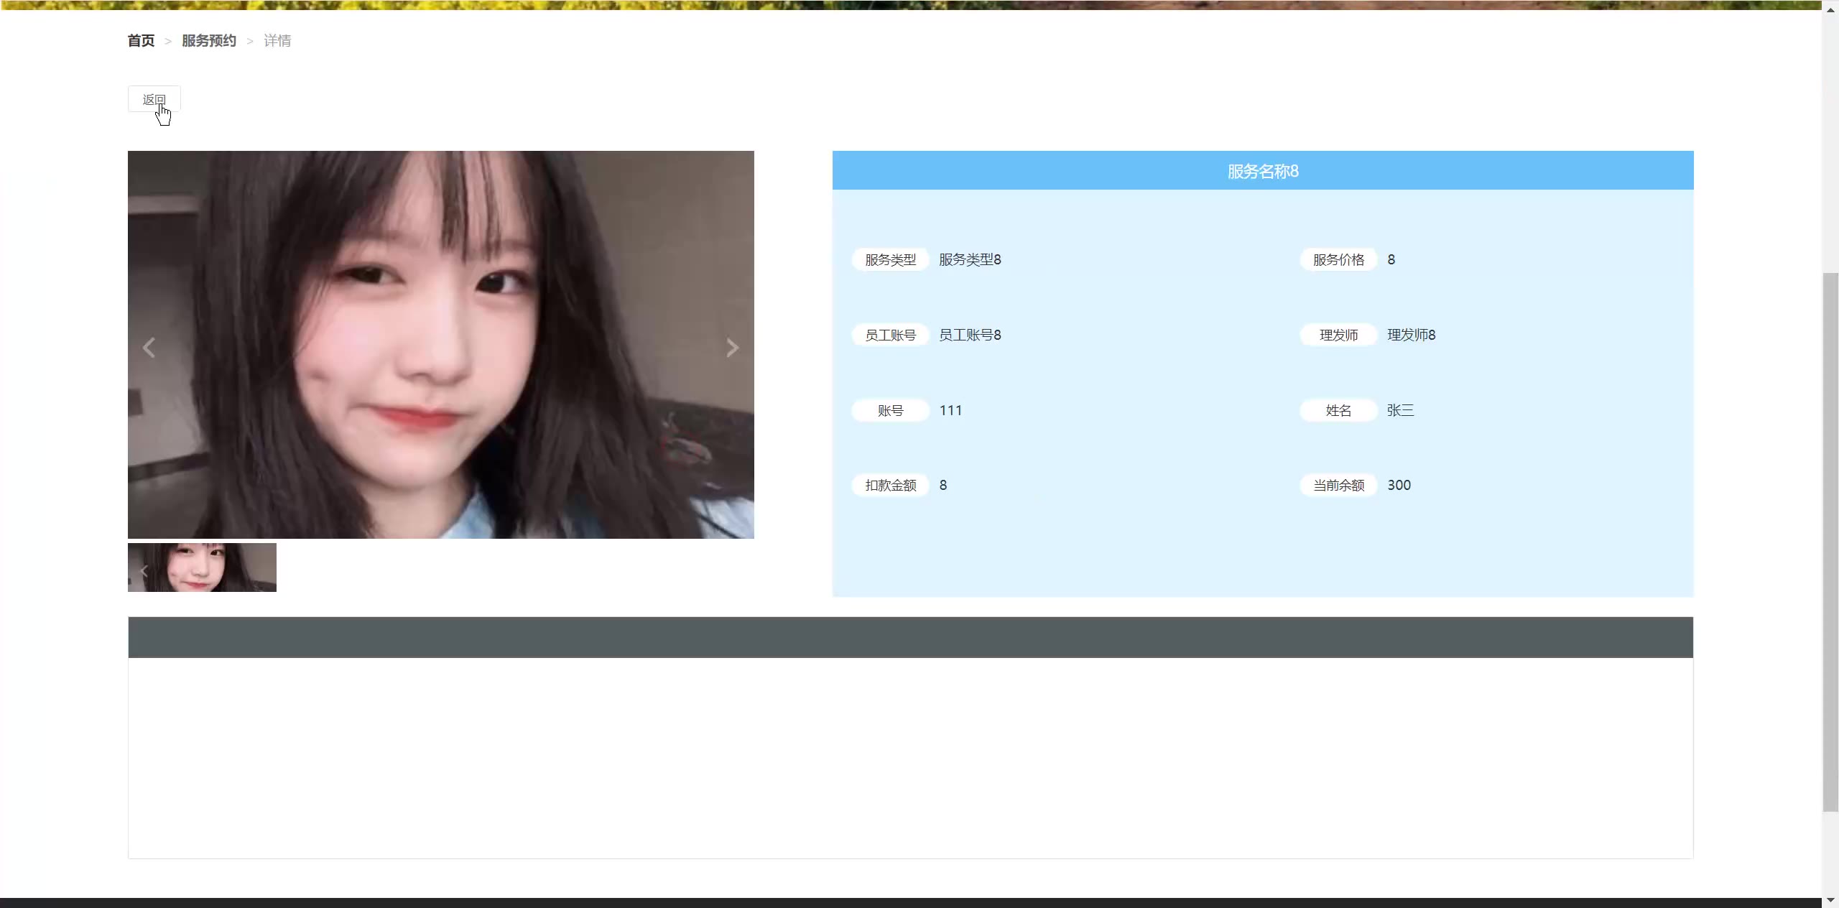
Task: Click the value 理发师8
Action: [x=1411, y=335]
